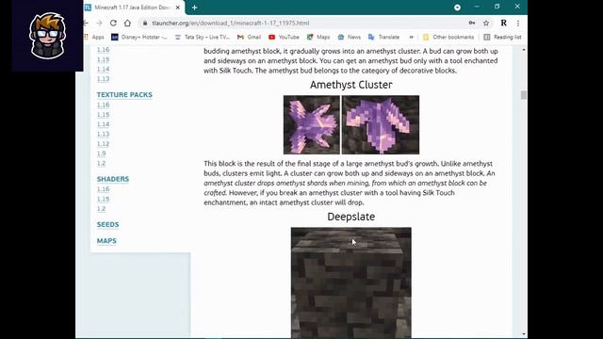Open the Gmail bookmark

(x=249, y=37)
